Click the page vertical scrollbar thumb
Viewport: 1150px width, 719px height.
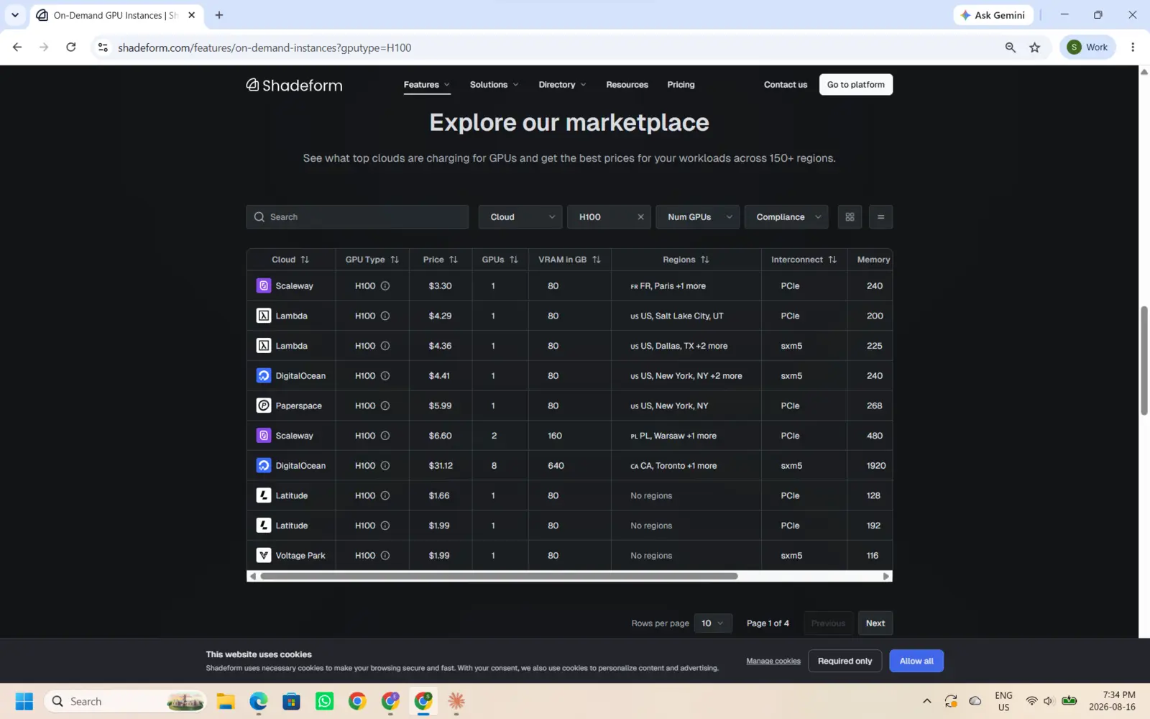1144,360
